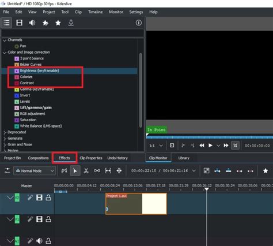The height and width of the screenshot is (246, 273).
Task: Hide video on track V1
Action: click(39, 219)
